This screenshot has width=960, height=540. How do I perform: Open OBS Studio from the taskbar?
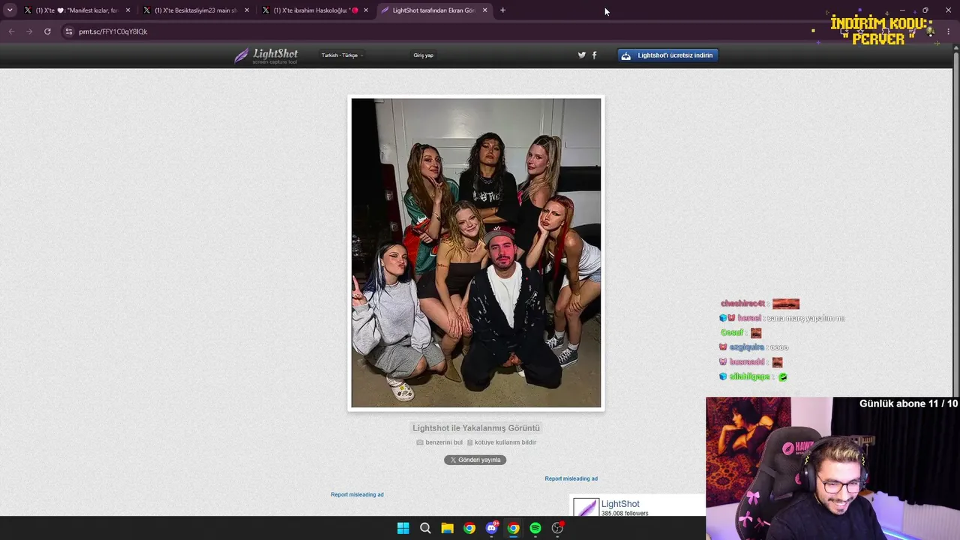tap(557, 528)
